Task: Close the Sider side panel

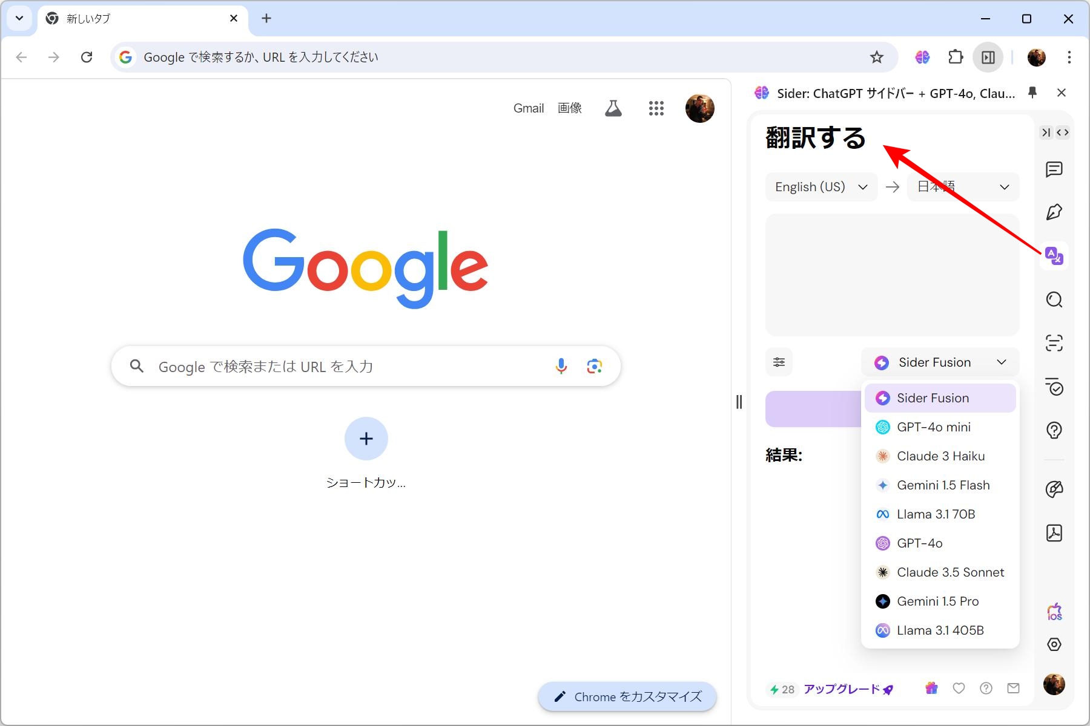Action: pyautogui.click(x=1061, y=93)
